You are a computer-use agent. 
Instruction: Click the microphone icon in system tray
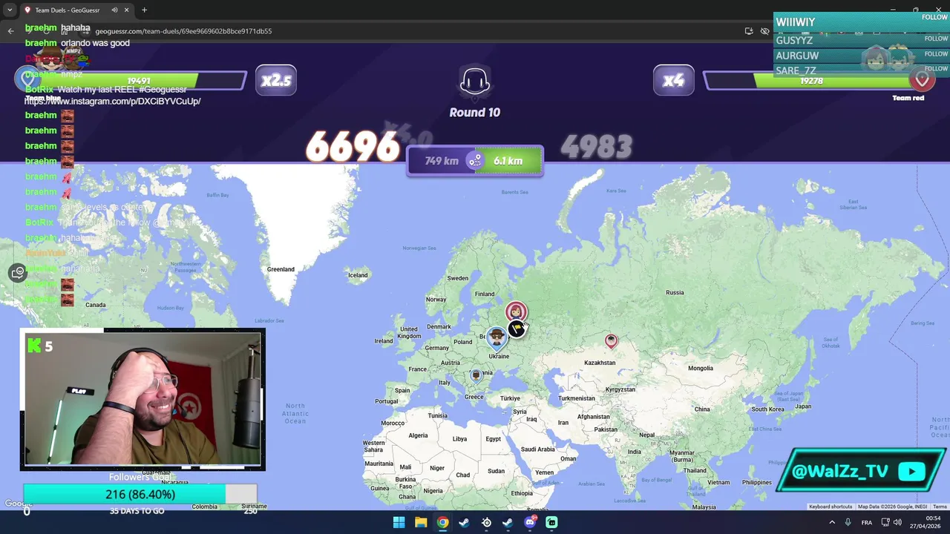(x=848, y=522)
